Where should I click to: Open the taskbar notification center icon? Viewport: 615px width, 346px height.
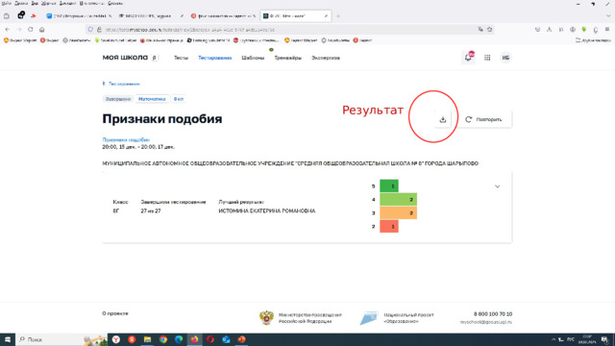coord(605,339)
